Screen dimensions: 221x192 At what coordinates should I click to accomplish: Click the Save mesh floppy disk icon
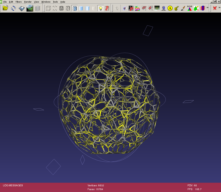point(21,8)
